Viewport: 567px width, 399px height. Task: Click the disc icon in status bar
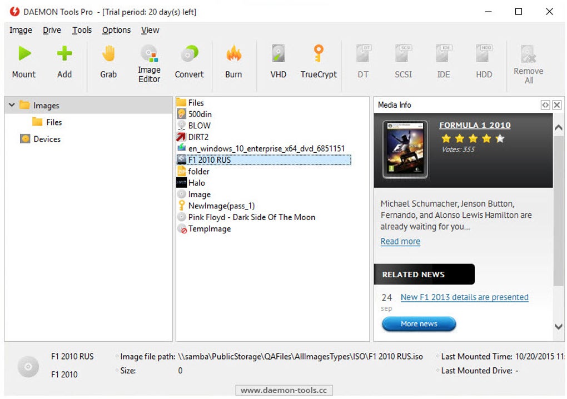point(28,366)
